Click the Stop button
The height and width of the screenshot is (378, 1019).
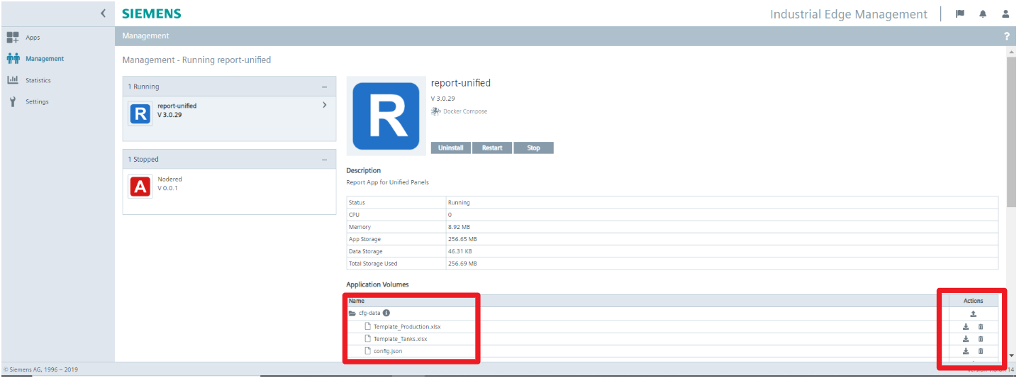[533, 148]
